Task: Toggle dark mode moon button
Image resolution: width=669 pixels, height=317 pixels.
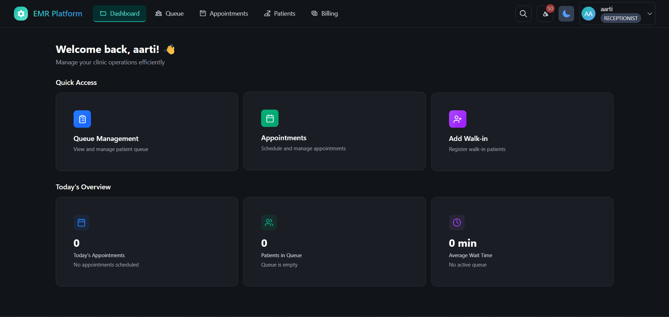Action: click(x=566, y=14)
